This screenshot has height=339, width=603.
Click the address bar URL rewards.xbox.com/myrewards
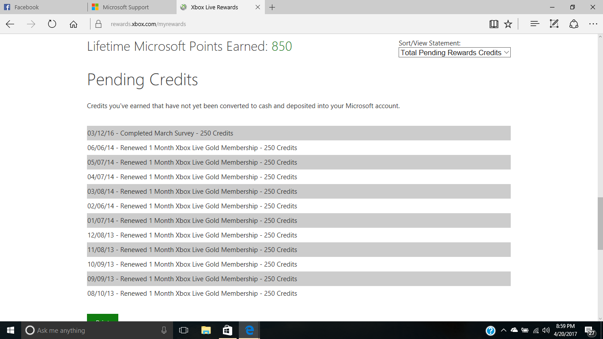pyautogui.click(x=148, y=24)
